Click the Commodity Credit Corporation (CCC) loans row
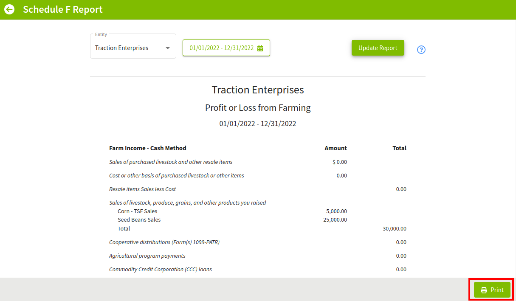The image size is (516, 301). pyautogui.click(x=258, y=269)
